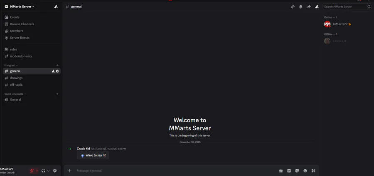374x176 pixels.
Task: Select the general text channel
Action: 32,71
